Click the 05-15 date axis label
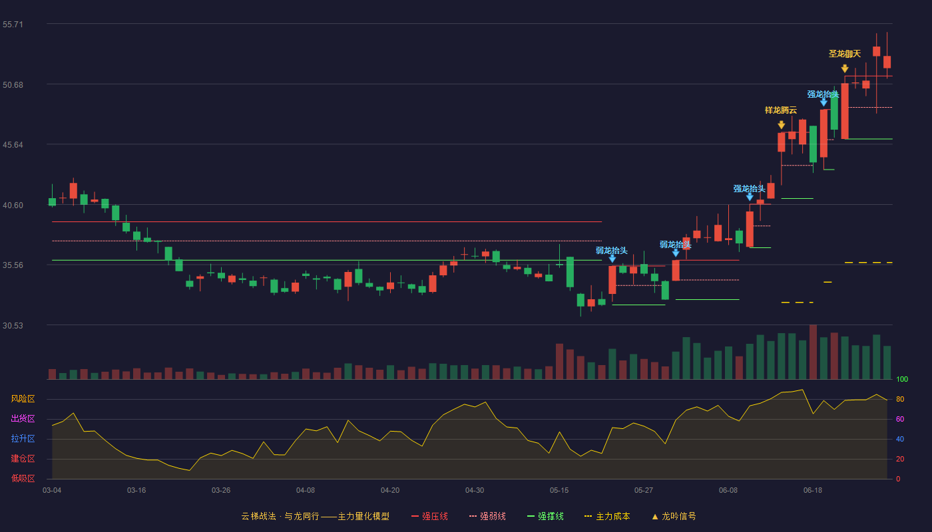932x532 pixels. coord(559,490)
